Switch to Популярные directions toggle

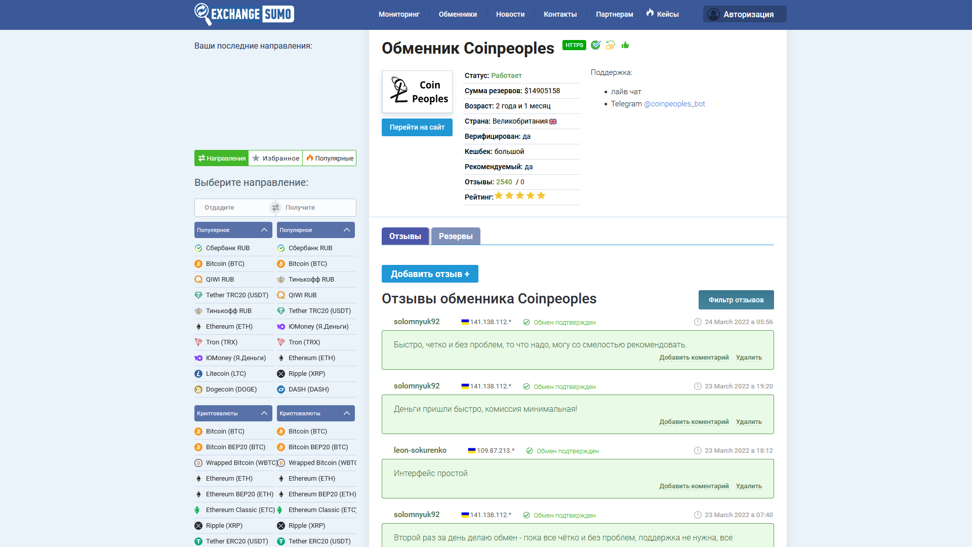[330, 158]
